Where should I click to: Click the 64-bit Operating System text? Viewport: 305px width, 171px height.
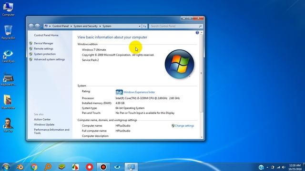click(130, 108)
